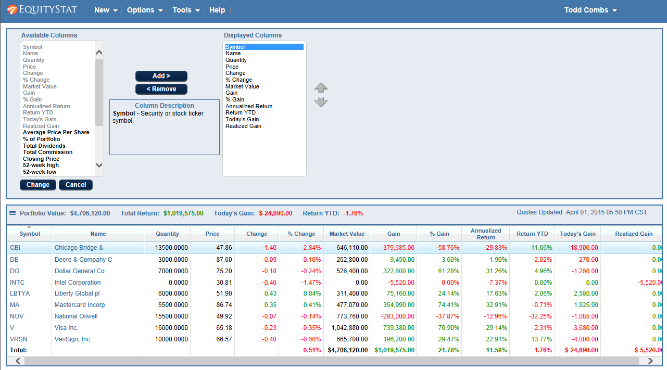Open the Help menu
Viewport: 667px width, 370px height.
(x=217, y=10)
